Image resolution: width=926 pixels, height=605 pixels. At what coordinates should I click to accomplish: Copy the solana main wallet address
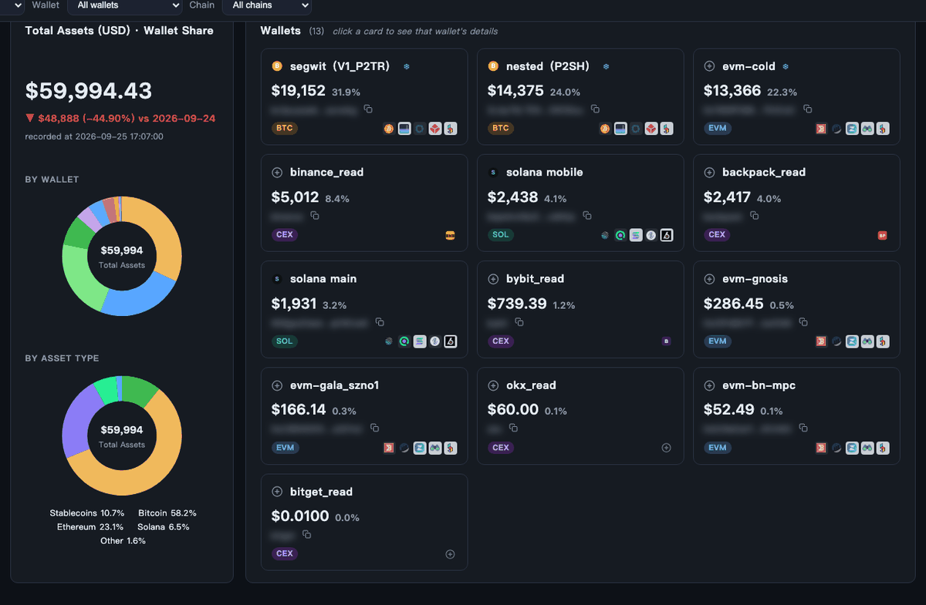coord(380,322)
